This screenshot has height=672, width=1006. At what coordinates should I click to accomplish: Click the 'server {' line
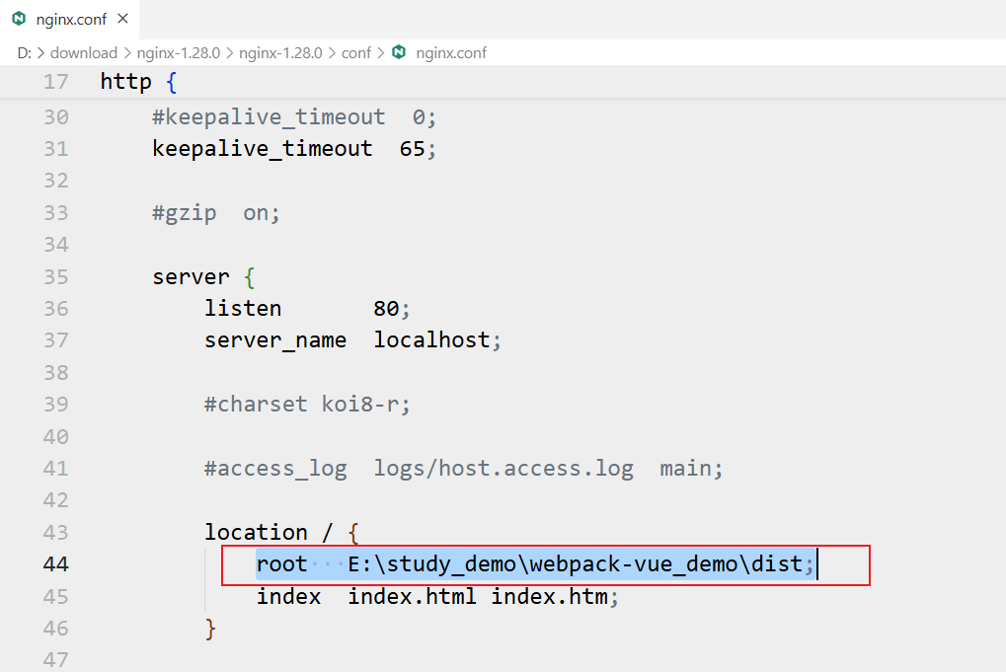point(203,277)
